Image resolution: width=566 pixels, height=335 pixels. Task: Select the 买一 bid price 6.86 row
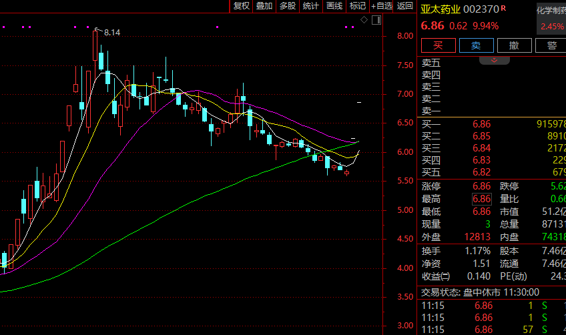493,124
